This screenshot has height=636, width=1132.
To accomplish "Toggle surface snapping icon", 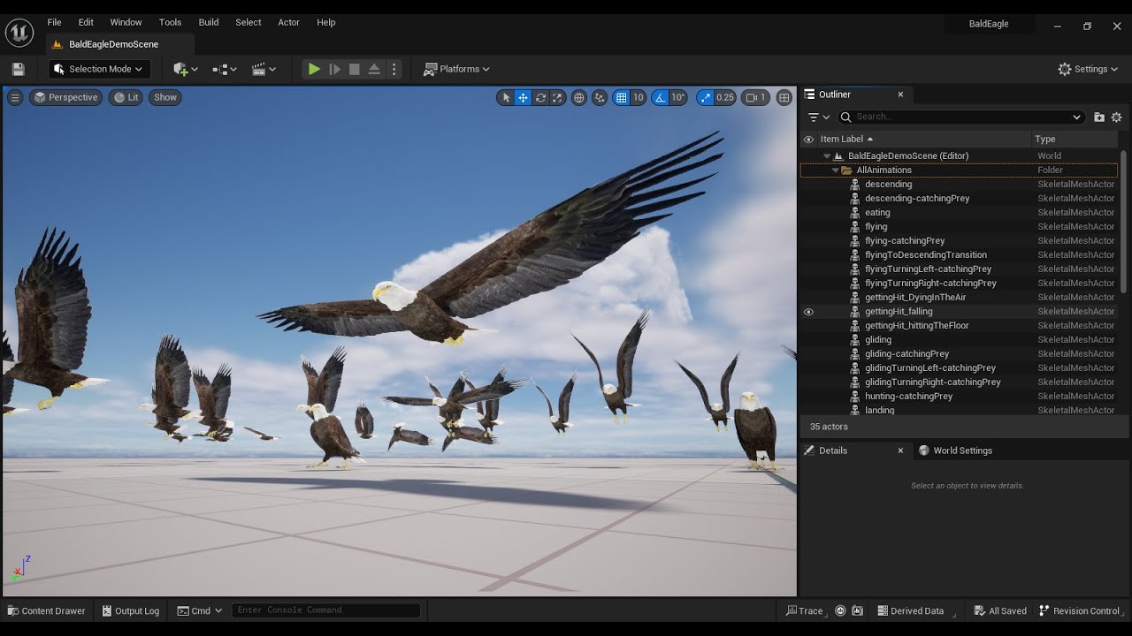I will (600, 97).
